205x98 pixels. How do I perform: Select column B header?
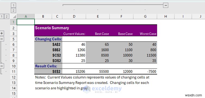pos(43,17)
